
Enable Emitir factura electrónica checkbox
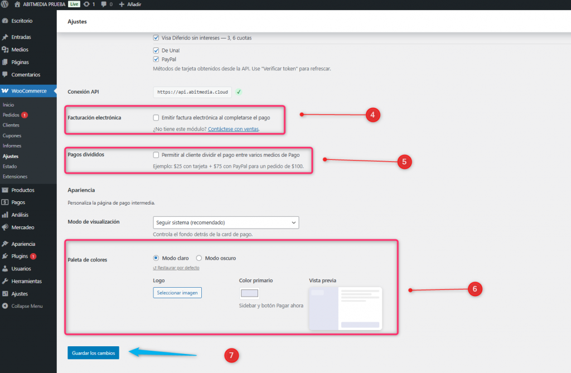pyautogui.click(x=156, y=118)
